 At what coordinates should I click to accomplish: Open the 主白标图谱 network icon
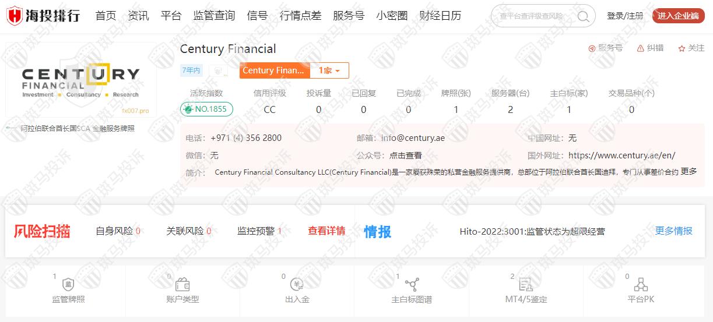tap(412, 285)
